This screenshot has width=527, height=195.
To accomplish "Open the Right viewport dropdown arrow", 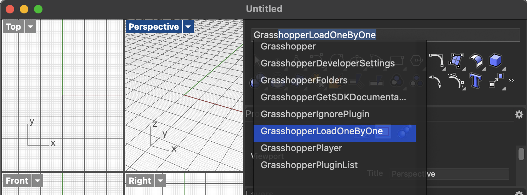I will [160, 181].
